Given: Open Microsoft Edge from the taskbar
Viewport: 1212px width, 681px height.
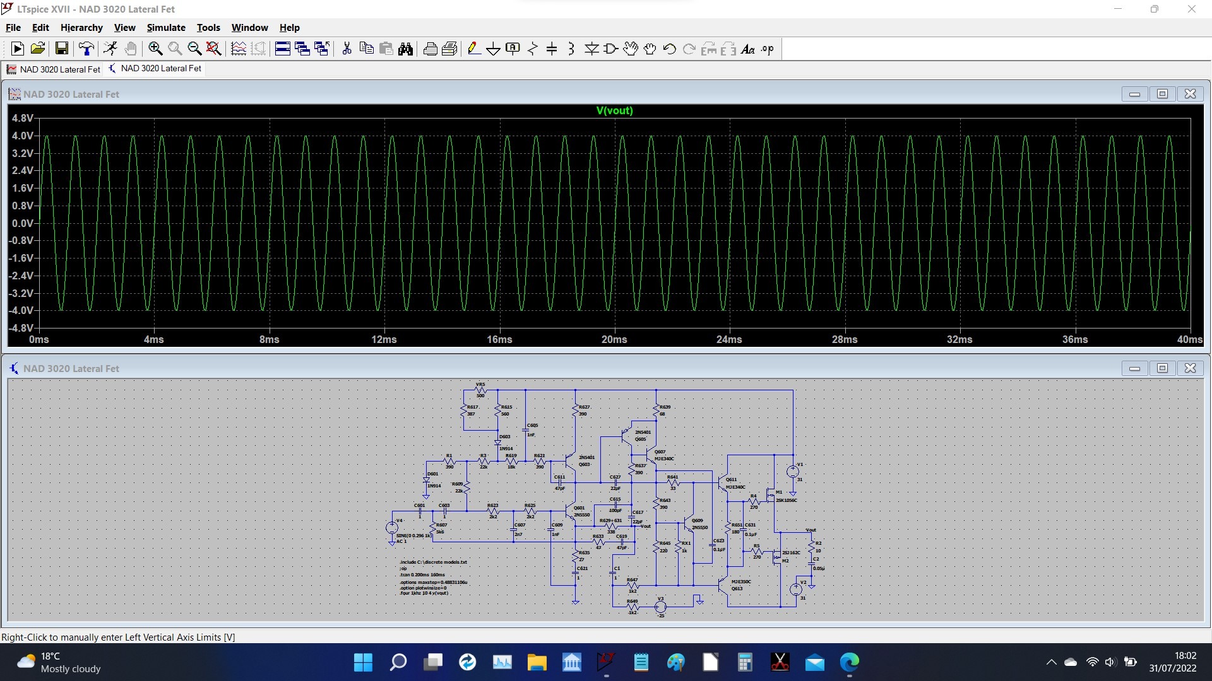Looking at the screenshot, I should click(x=850, y=662).
